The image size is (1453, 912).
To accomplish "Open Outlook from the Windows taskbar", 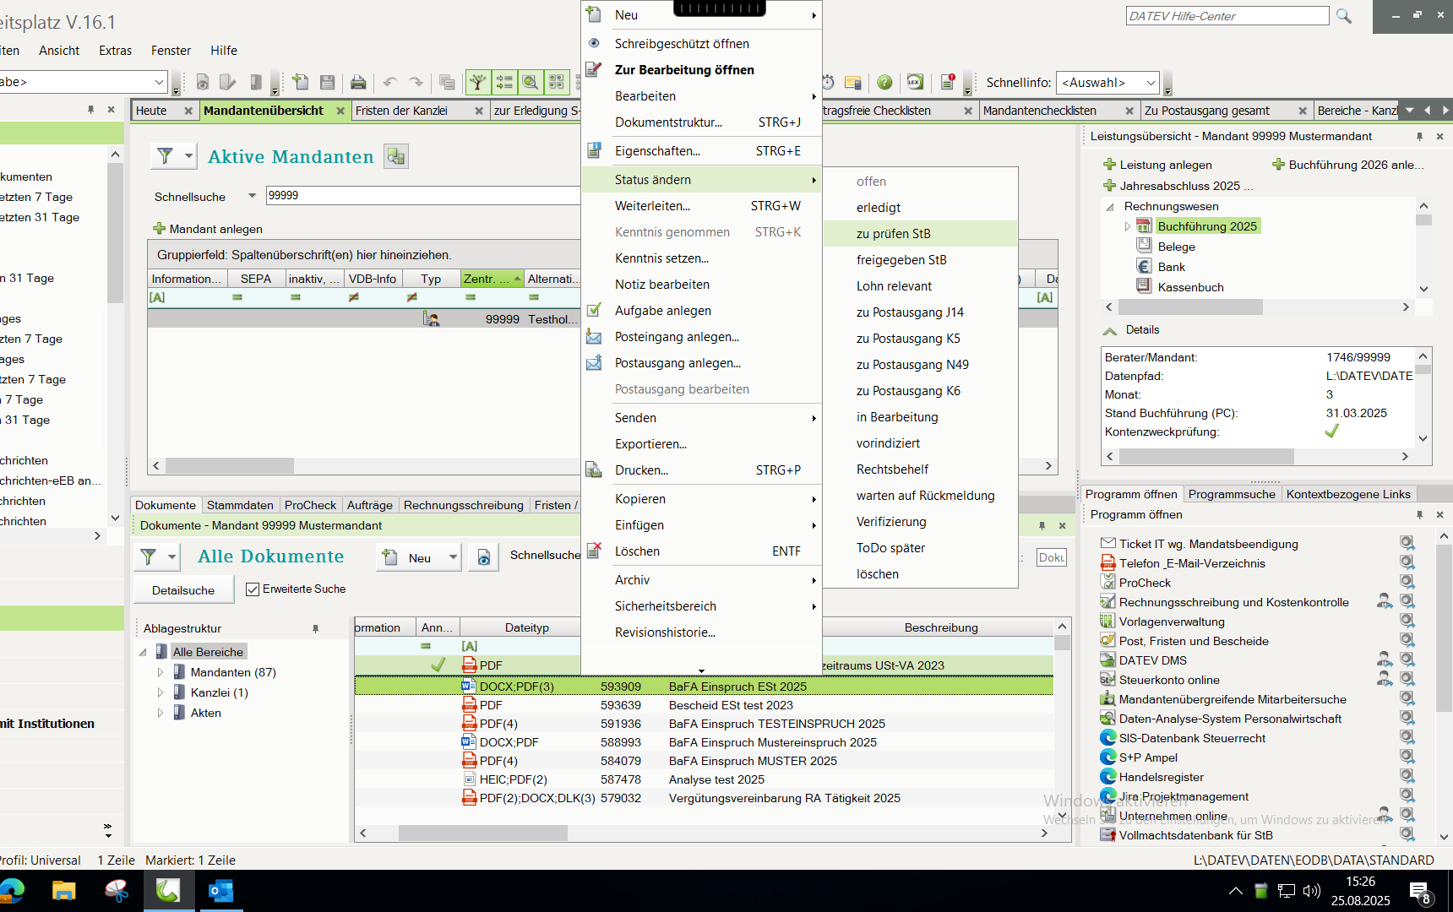I will 220,891.
